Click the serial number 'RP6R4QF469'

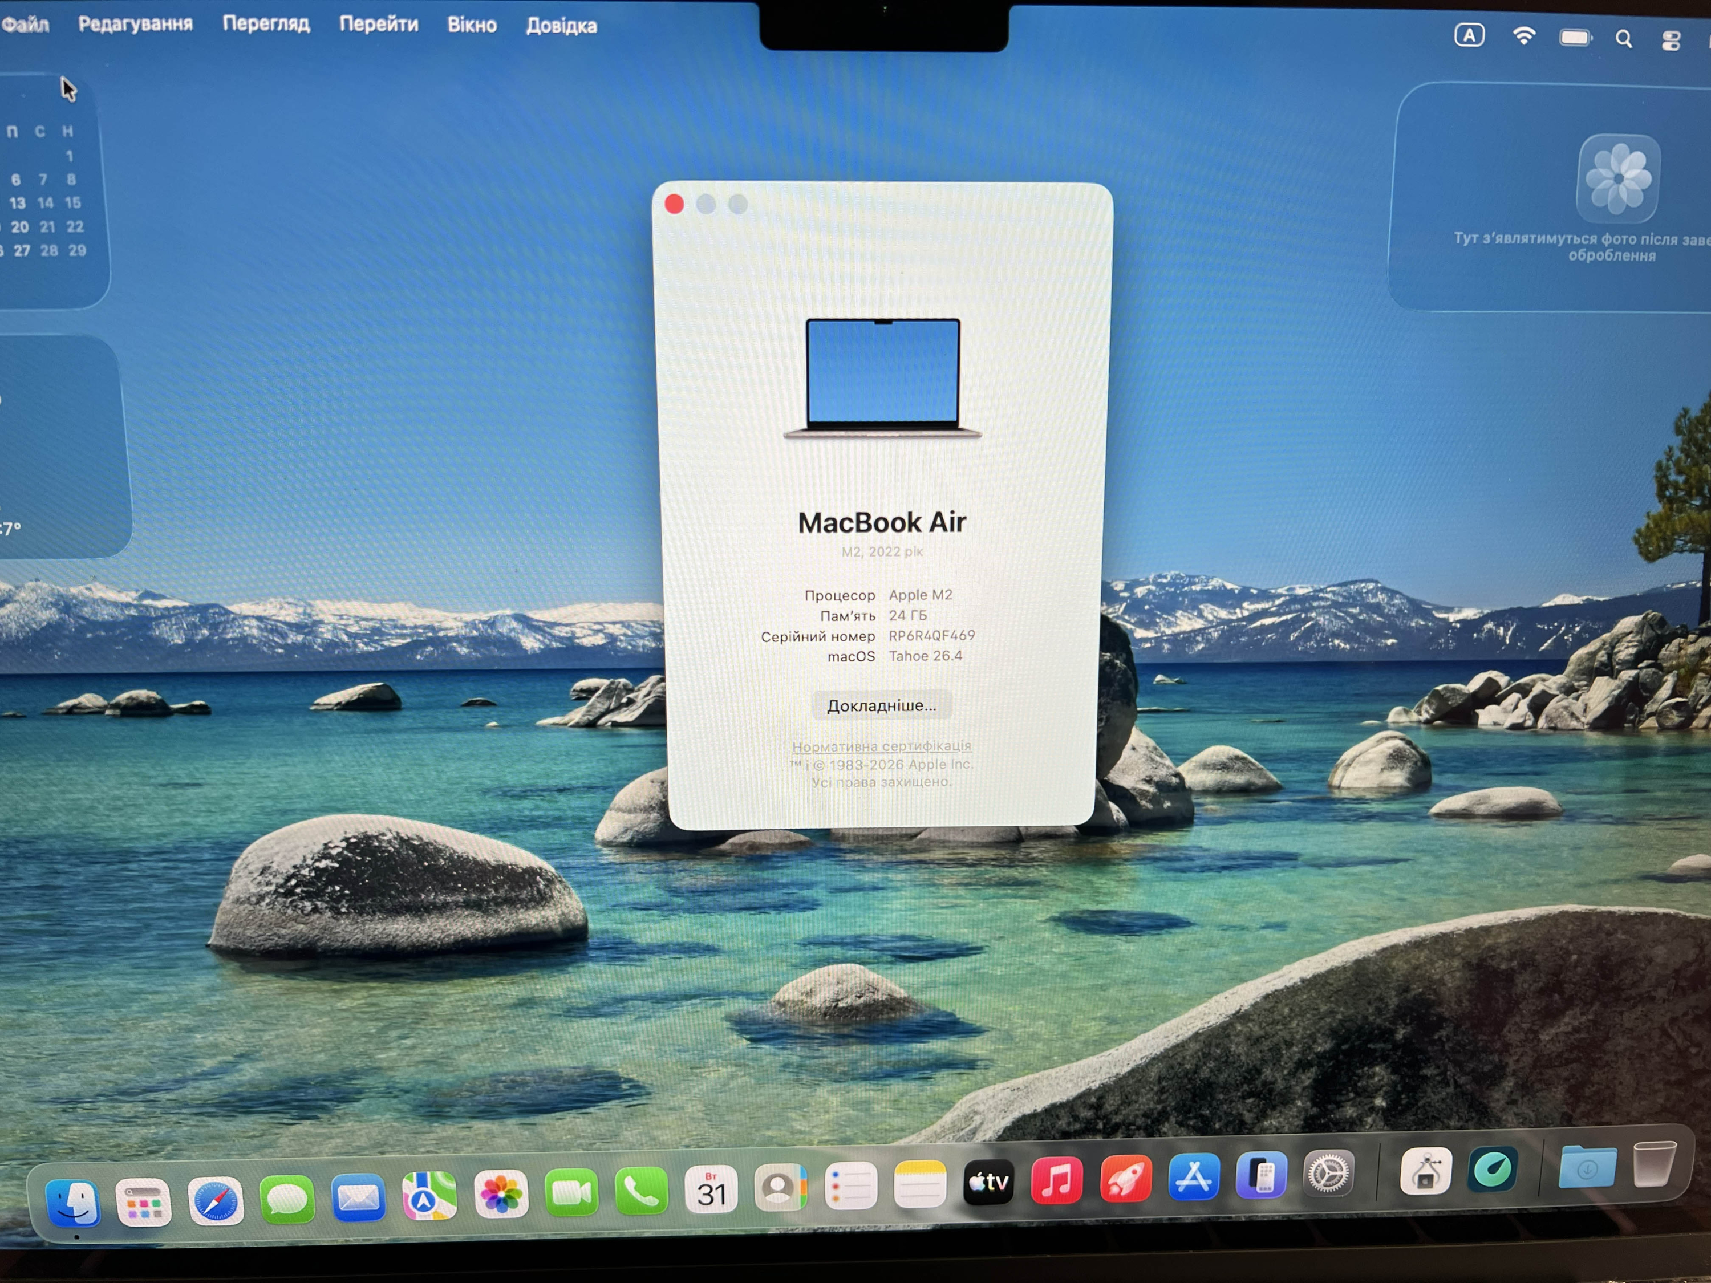[931, 636]
